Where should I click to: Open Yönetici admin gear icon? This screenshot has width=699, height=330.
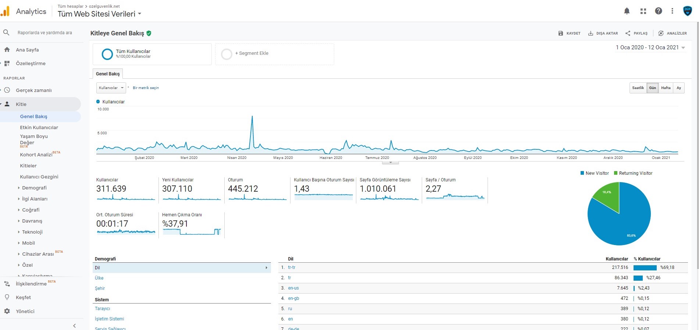7,311
